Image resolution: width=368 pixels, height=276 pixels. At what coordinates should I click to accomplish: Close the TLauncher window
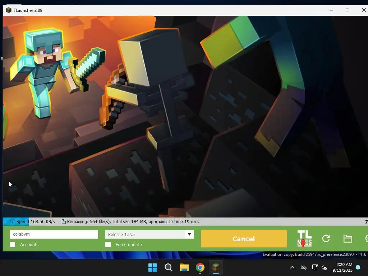(364, 10)
